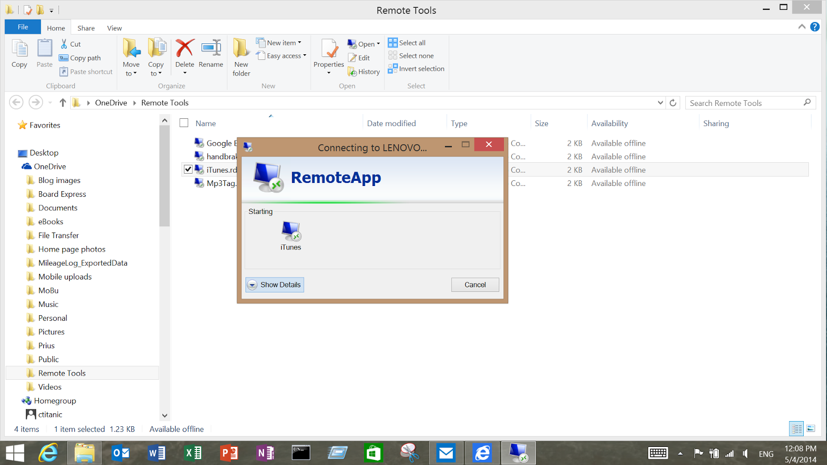The image size is (827, 465).
Task: Click the Delete icon in the ribbon
Action: coord(185,49)
